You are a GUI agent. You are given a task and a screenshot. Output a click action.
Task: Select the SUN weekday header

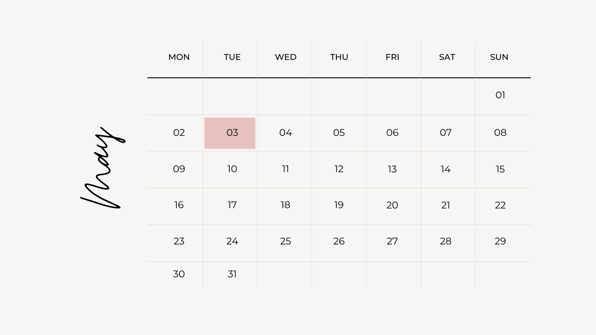click(x=499, y=57)
